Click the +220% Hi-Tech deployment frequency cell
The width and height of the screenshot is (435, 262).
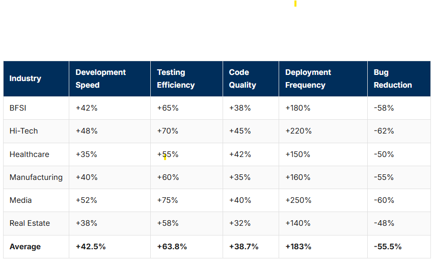(298, 131)
